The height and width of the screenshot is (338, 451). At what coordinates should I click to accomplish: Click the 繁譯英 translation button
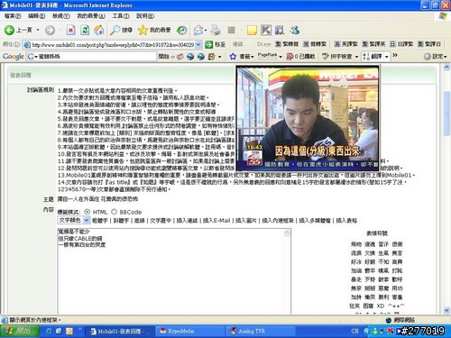373,44
